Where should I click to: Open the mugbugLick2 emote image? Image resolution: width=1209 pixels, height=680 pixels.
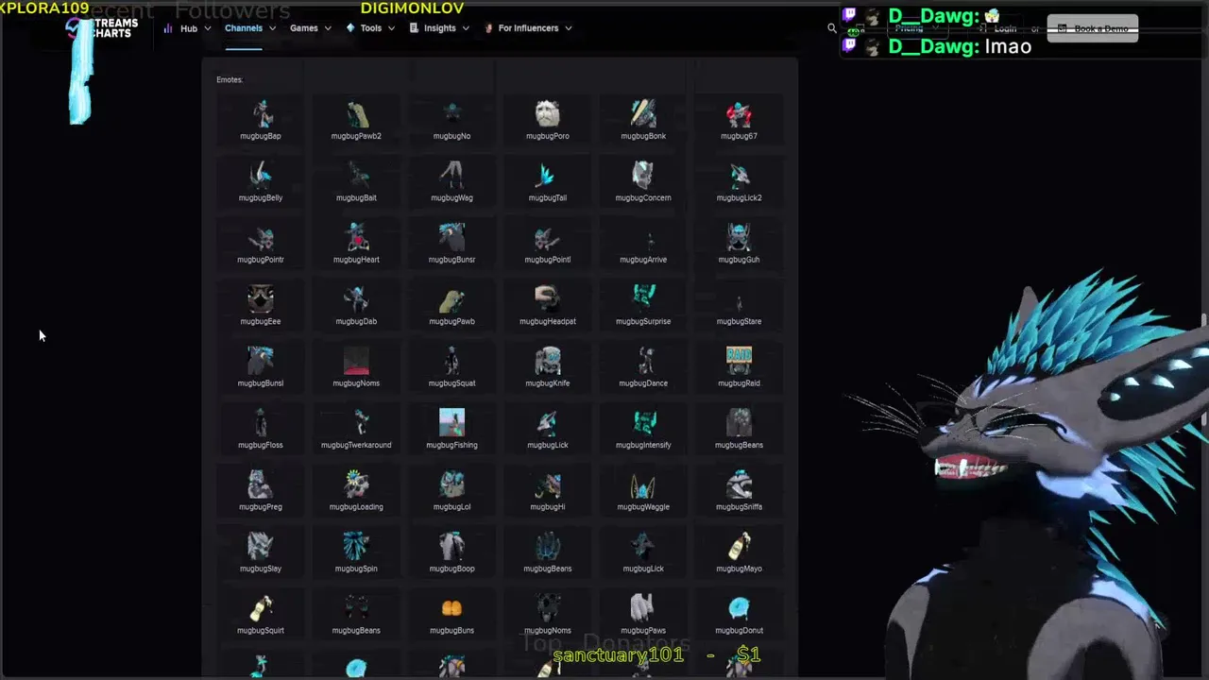739,176
